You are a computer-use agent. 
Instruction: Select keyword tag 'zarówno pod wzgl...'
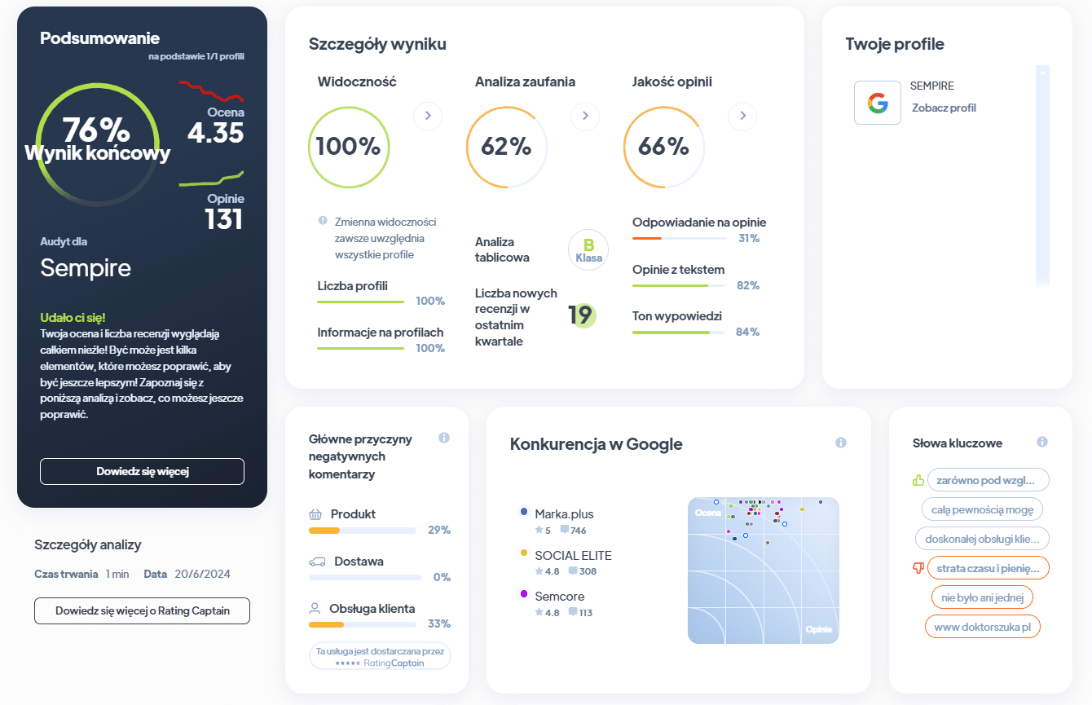pos(989,480)
